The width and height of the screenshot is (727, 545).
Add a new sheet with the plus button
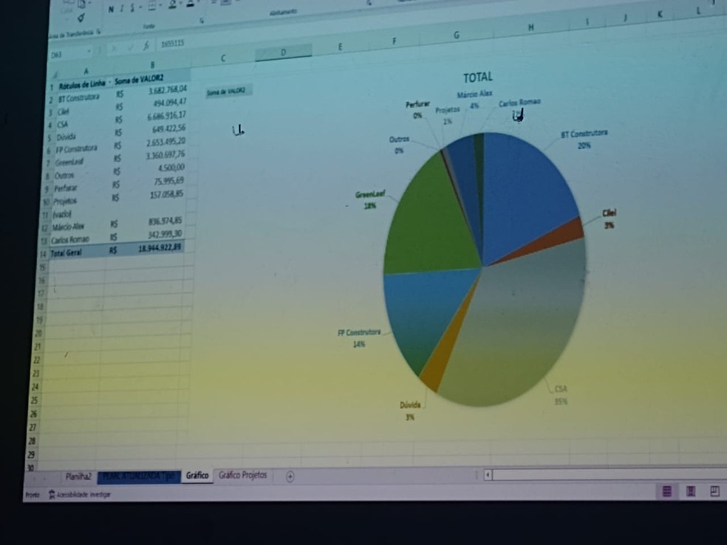point(290,476)
